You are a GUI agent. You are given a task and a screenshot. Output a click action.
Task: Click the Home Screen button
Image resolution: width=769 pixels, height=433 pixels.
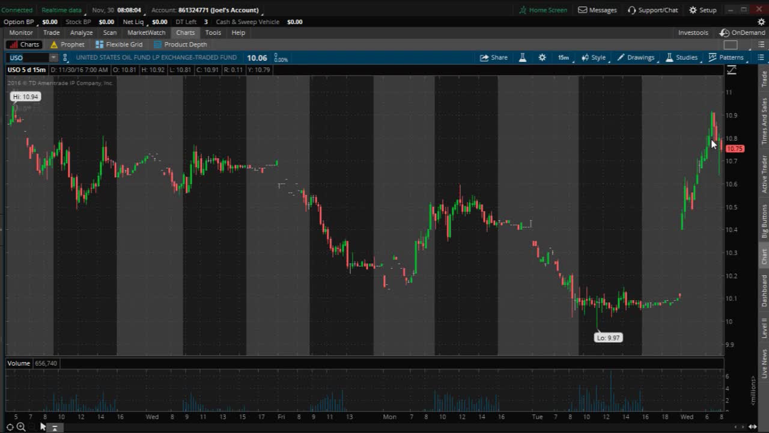pyautogui.click(x=543, y=10)
